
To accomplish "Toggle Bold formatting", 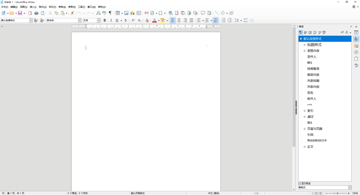I will 105,20.
